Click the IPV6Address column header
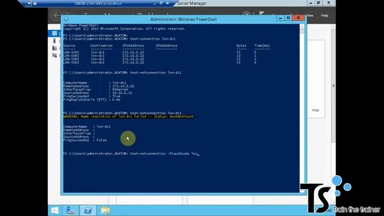This screenshot has height=216, width=384. 167,46
